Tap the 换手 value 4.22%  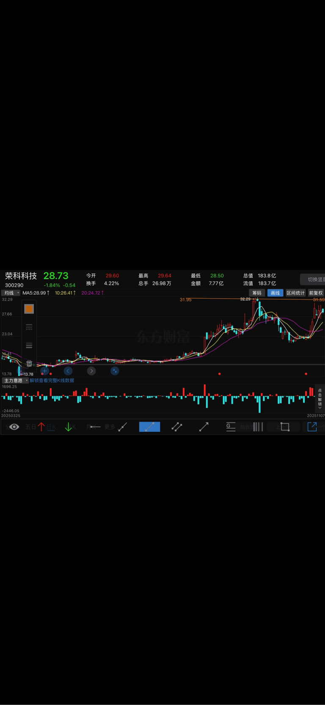(112, 284)
